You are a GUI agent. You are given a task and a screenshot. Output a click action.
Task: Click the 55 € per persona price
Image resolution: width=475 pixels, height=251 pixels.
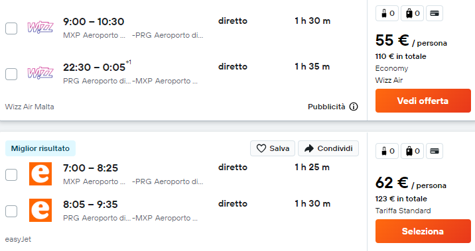coord(411,40)
